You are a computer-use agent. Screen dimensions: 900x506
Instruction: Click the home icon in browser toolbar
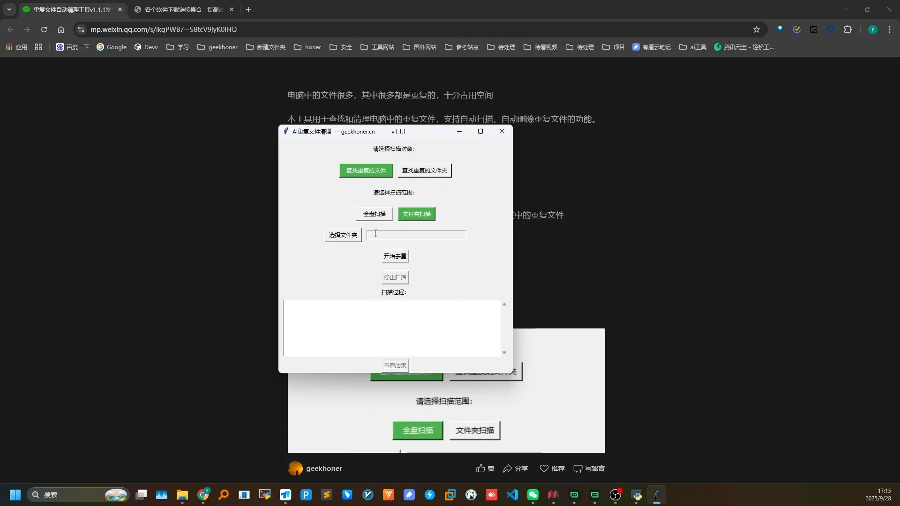[x=61, y=30]
